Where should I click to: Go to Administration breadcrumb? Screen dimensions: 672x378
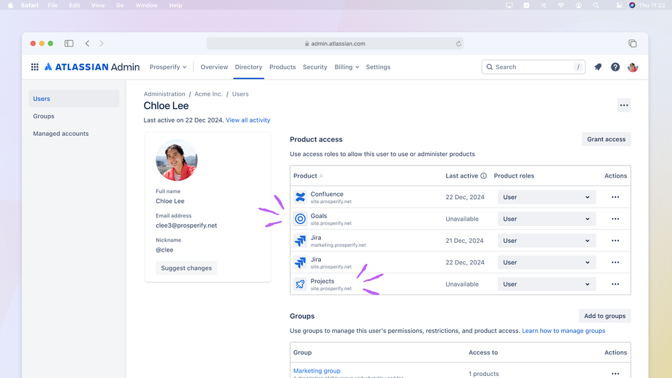point(165,94)
